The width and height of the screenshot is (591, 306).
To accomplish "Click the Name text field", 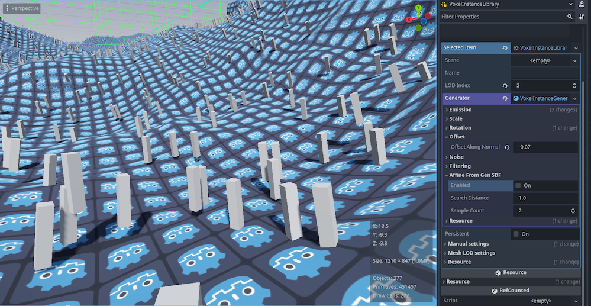I will pyautogui.click(x=545, y=73).
